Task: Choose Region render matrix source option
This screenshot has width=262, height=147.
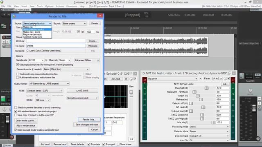Action: tap(37, 34)
